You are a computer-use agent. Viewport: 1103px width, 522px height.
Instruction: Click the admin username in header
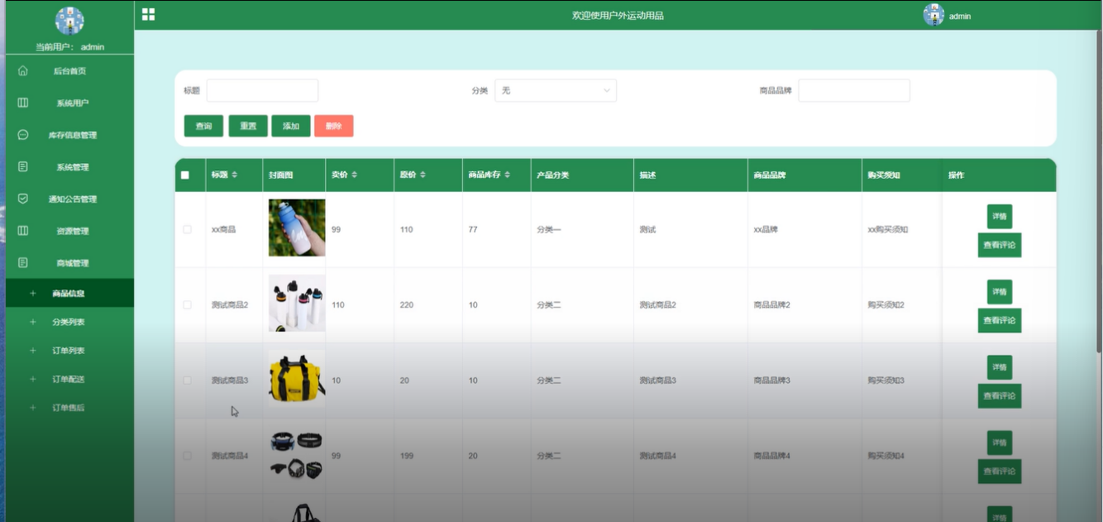coord(960,16)
